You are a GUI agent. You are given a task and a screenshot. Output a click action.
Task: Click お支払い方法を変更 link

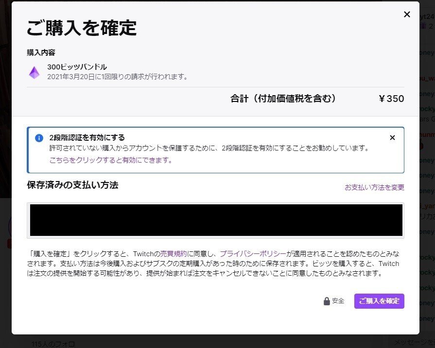click(x=374, y=187)
